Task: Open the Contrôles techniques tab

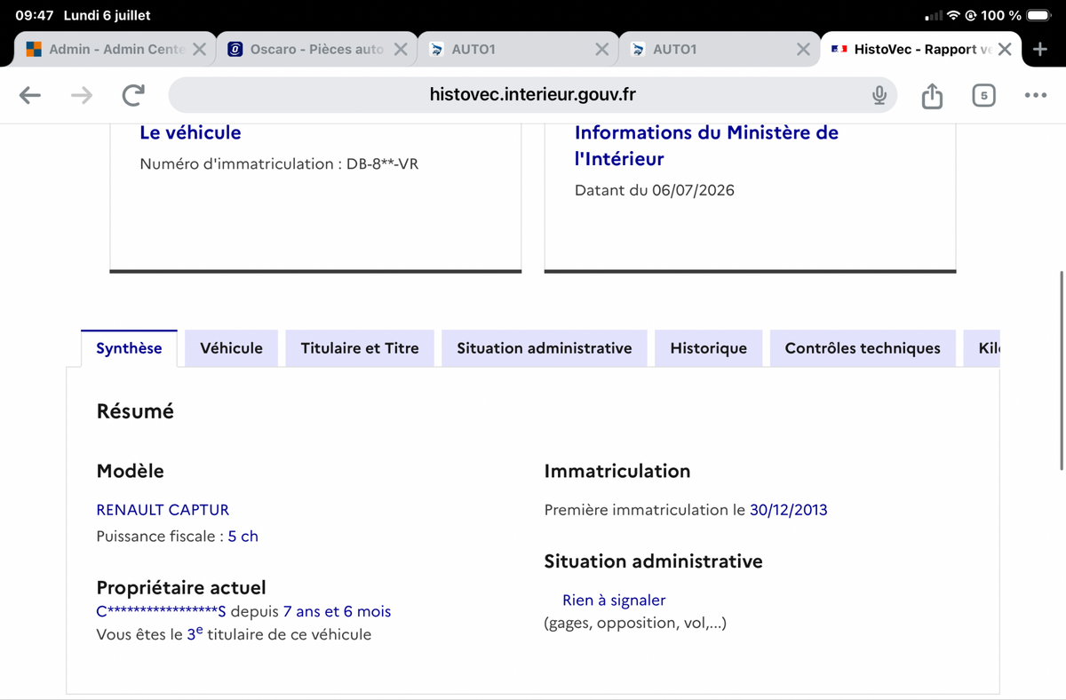Action: coord(863,348)
